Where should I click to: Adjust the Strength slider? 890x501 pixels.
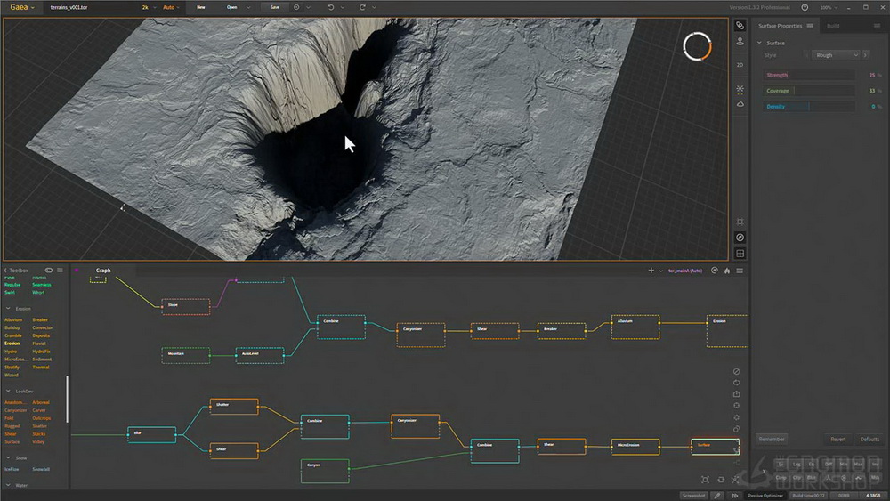[x=809, y=75]
